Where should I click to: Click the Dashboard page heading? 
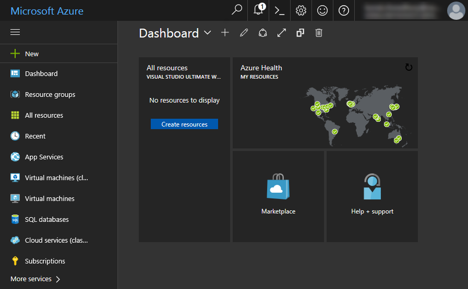point(169,33)
